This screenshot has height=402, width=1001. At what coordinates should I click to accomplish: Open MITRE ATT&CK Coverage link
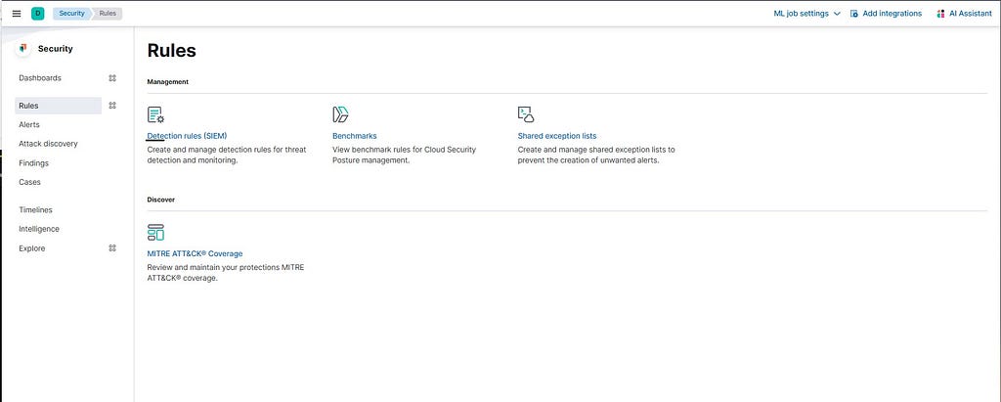pyautogui.click(x=195, y=253)
